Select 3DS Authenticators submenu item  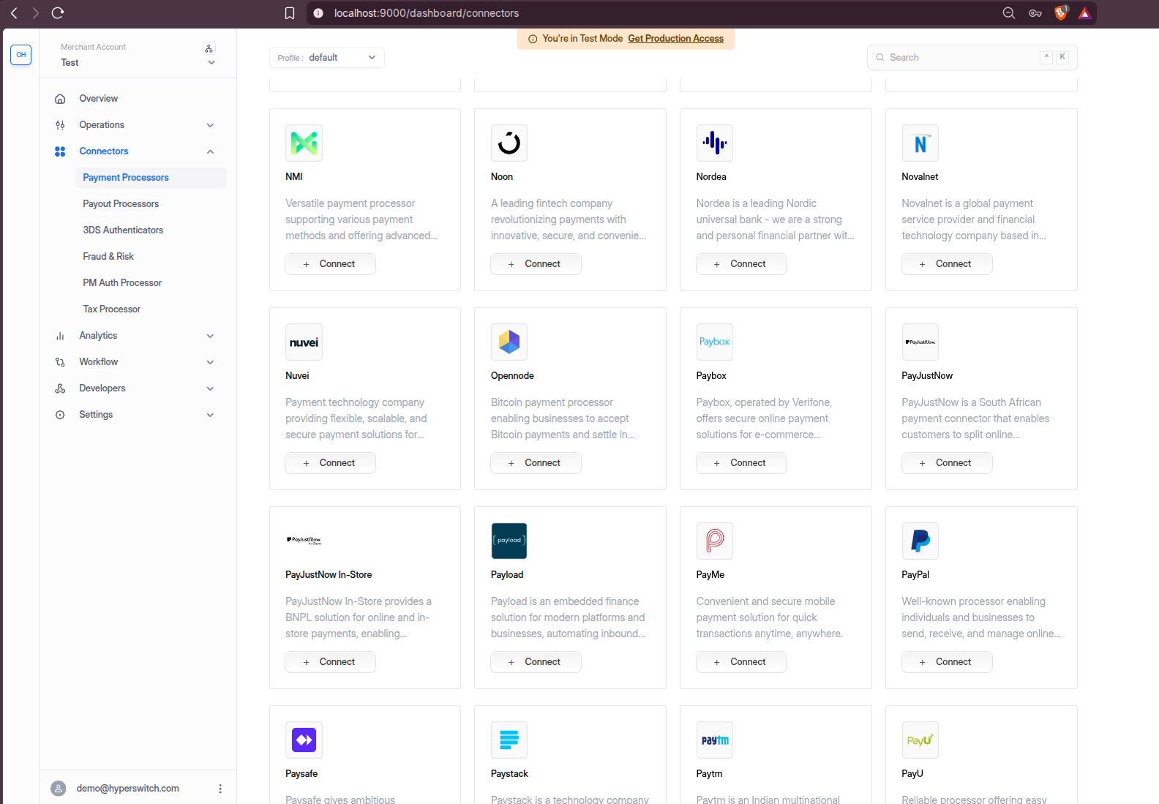[151, 230]
